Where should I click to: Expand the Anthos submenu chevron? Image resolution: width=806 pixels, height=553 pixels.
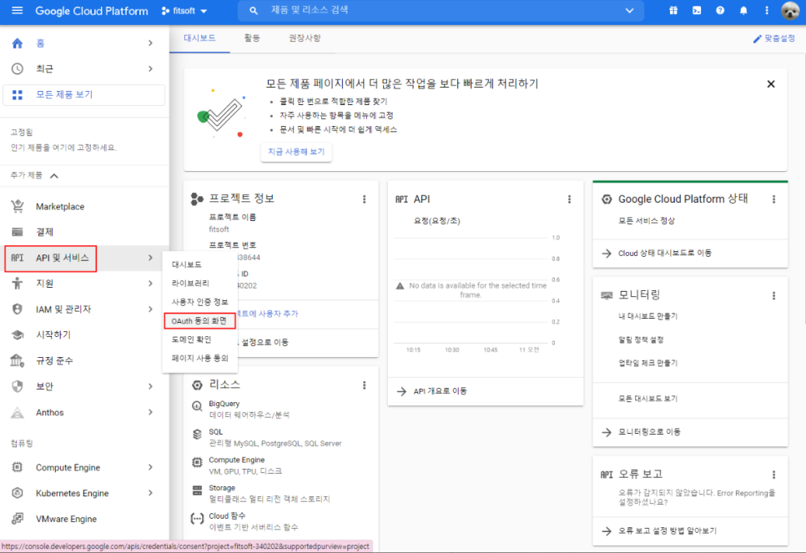[x=150, y=412]
